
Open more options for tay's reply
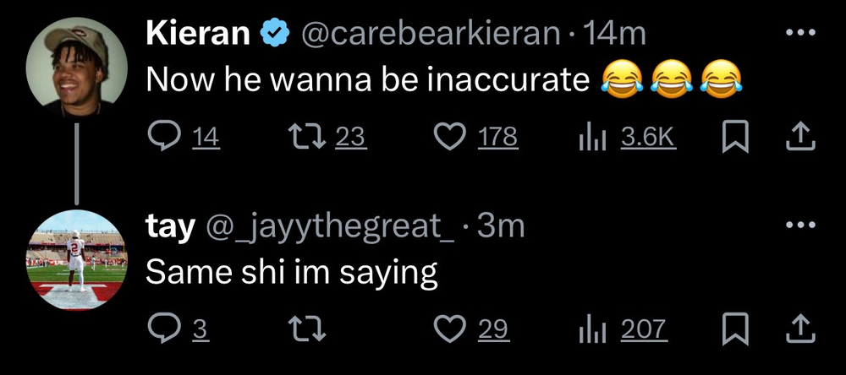(x=800, y=226)
